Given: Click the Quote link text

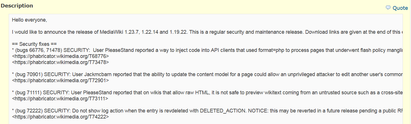Looking at the screenshot, I should tap(400, 8).
